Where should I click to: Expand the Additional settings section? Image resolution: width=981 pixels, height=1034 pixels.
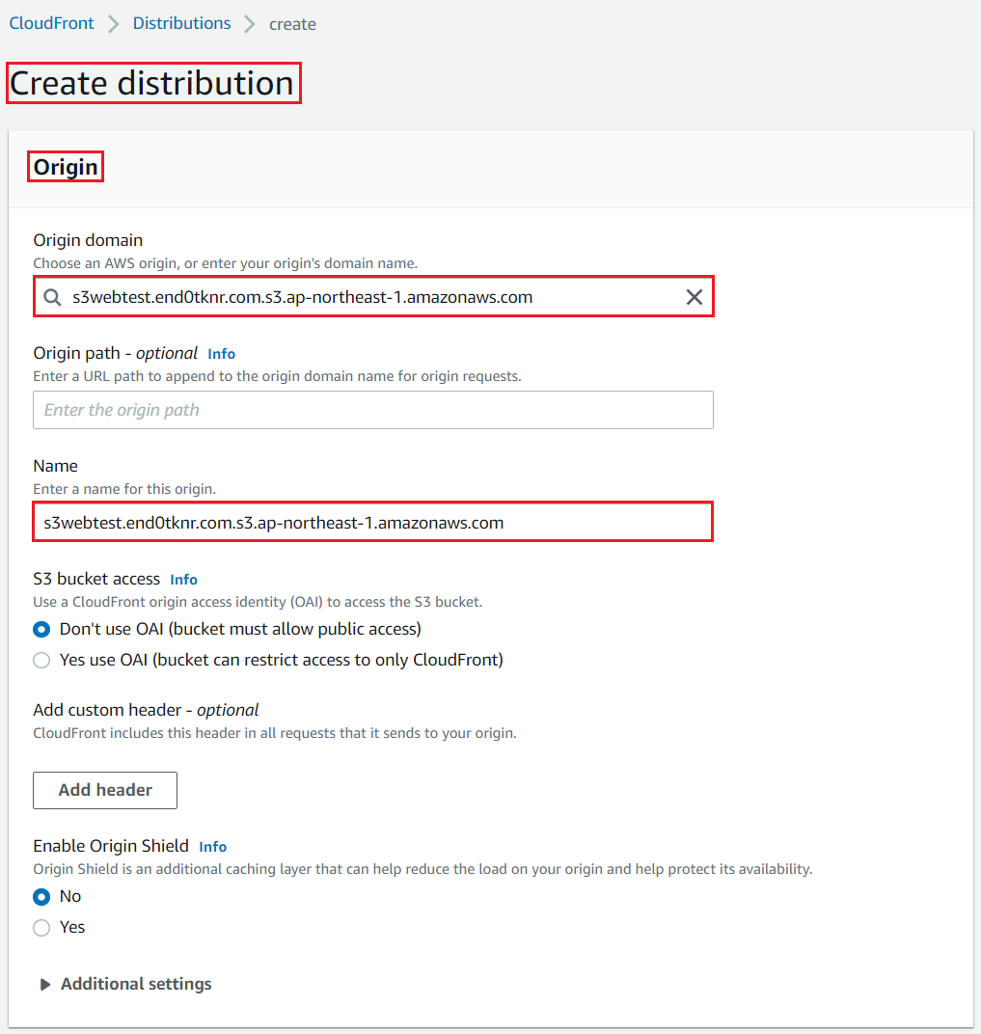125,984
